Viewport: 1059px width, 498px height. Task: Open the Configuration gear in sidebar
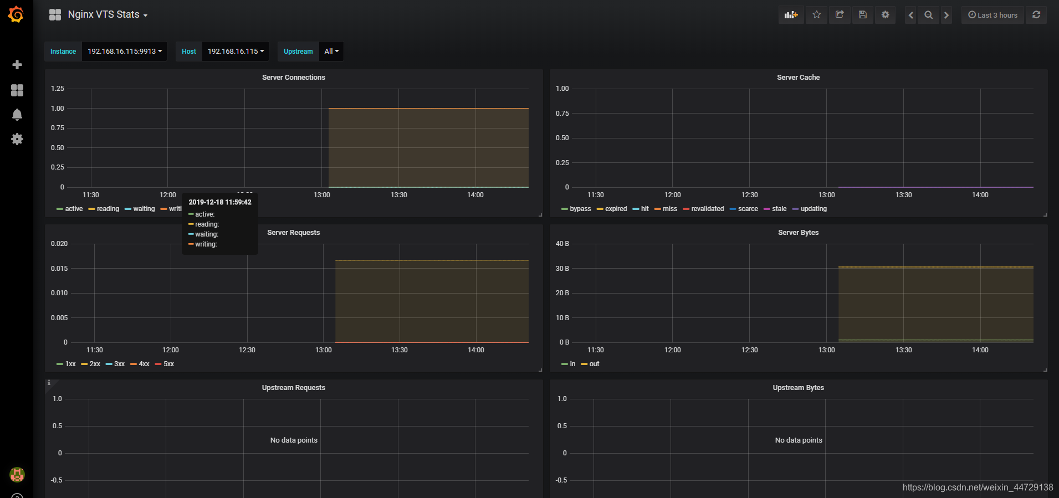click(x=17, y=139)
